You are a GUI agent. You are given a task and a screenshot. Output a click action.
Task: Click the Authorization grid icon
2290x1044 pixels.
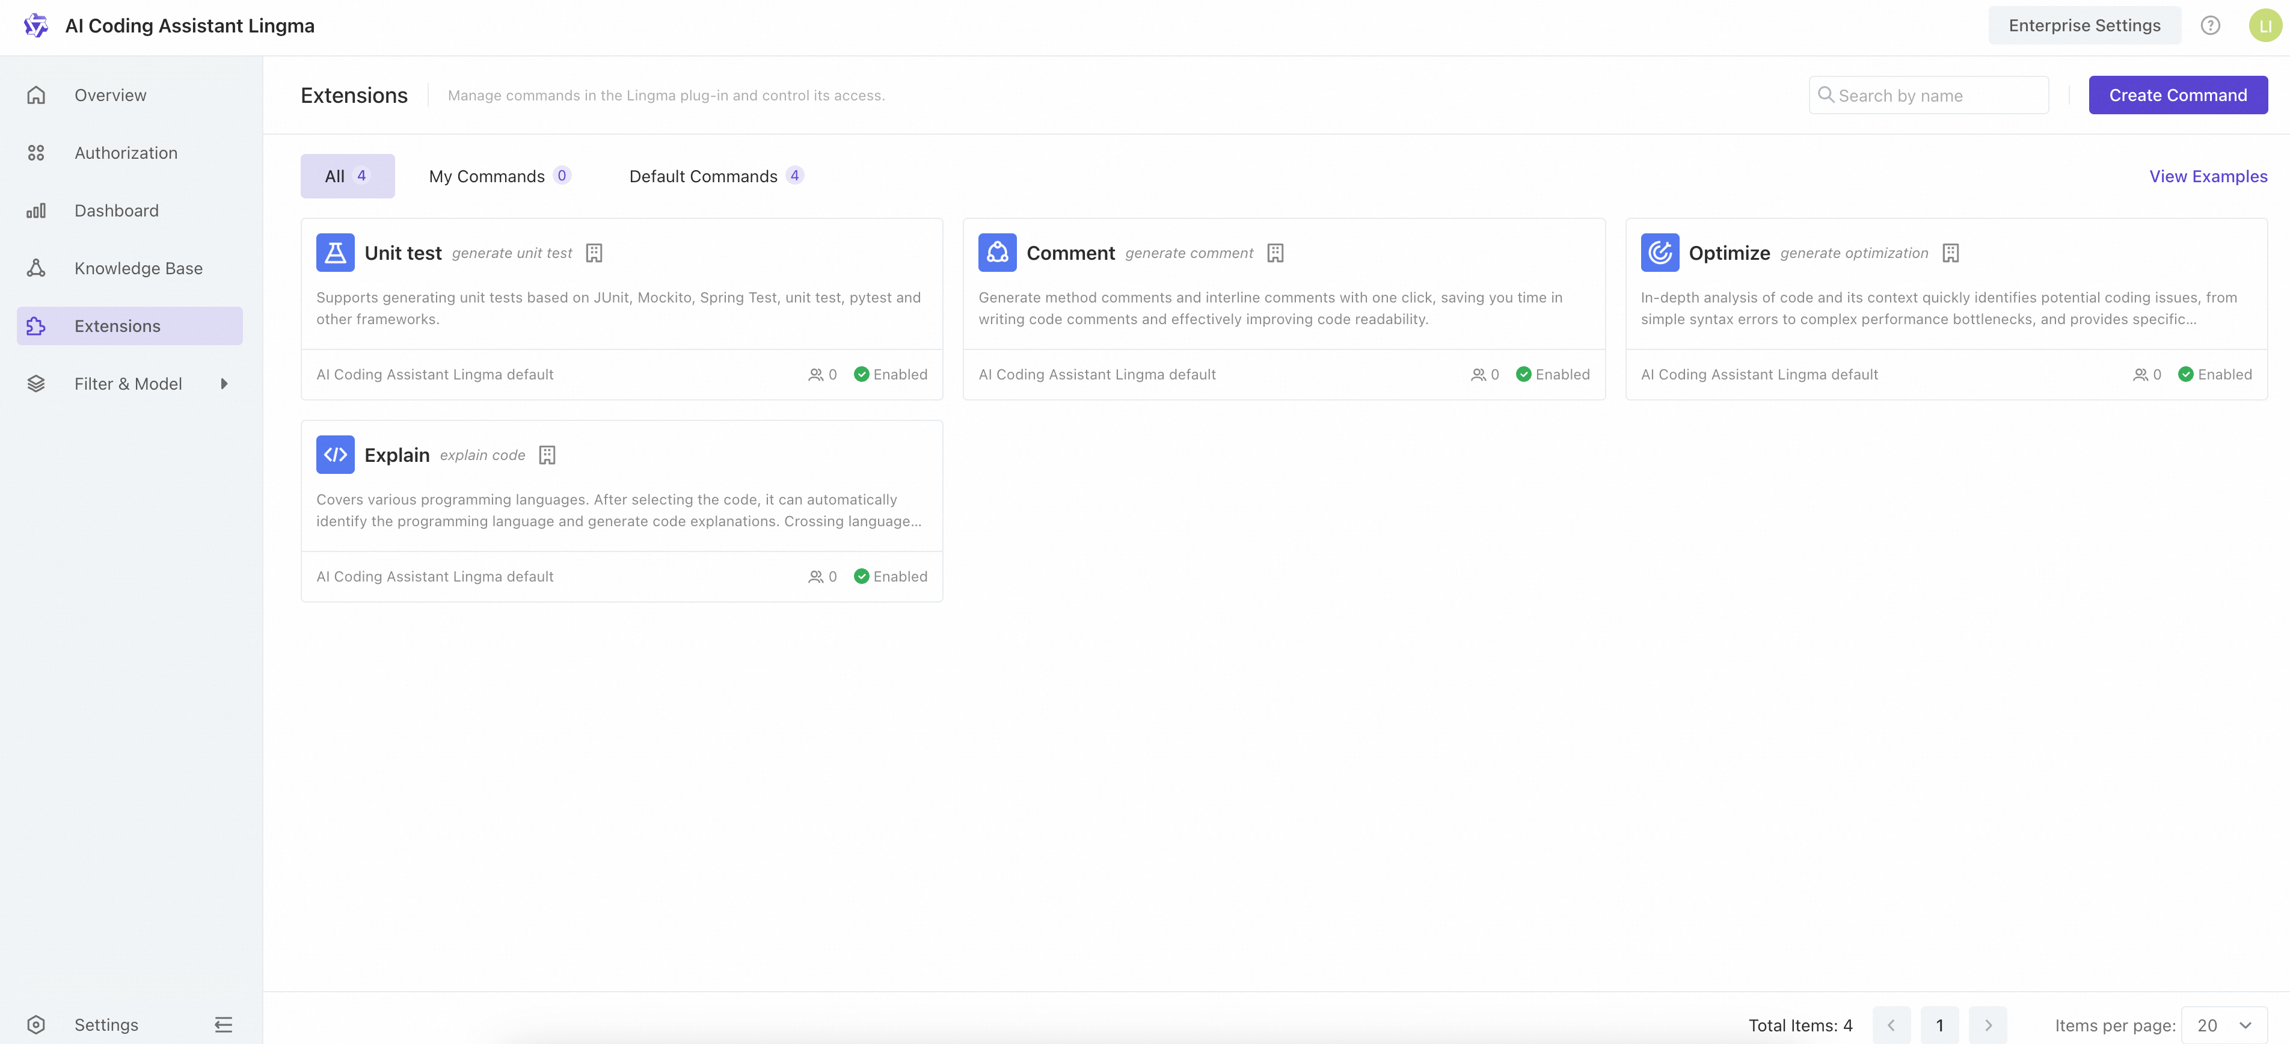tap(35, 153)
